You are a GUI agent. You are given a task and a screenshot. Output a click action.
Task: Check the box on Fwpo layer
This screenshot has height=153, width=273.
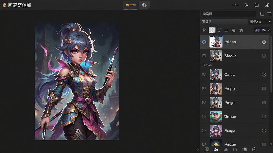(264, 88)
